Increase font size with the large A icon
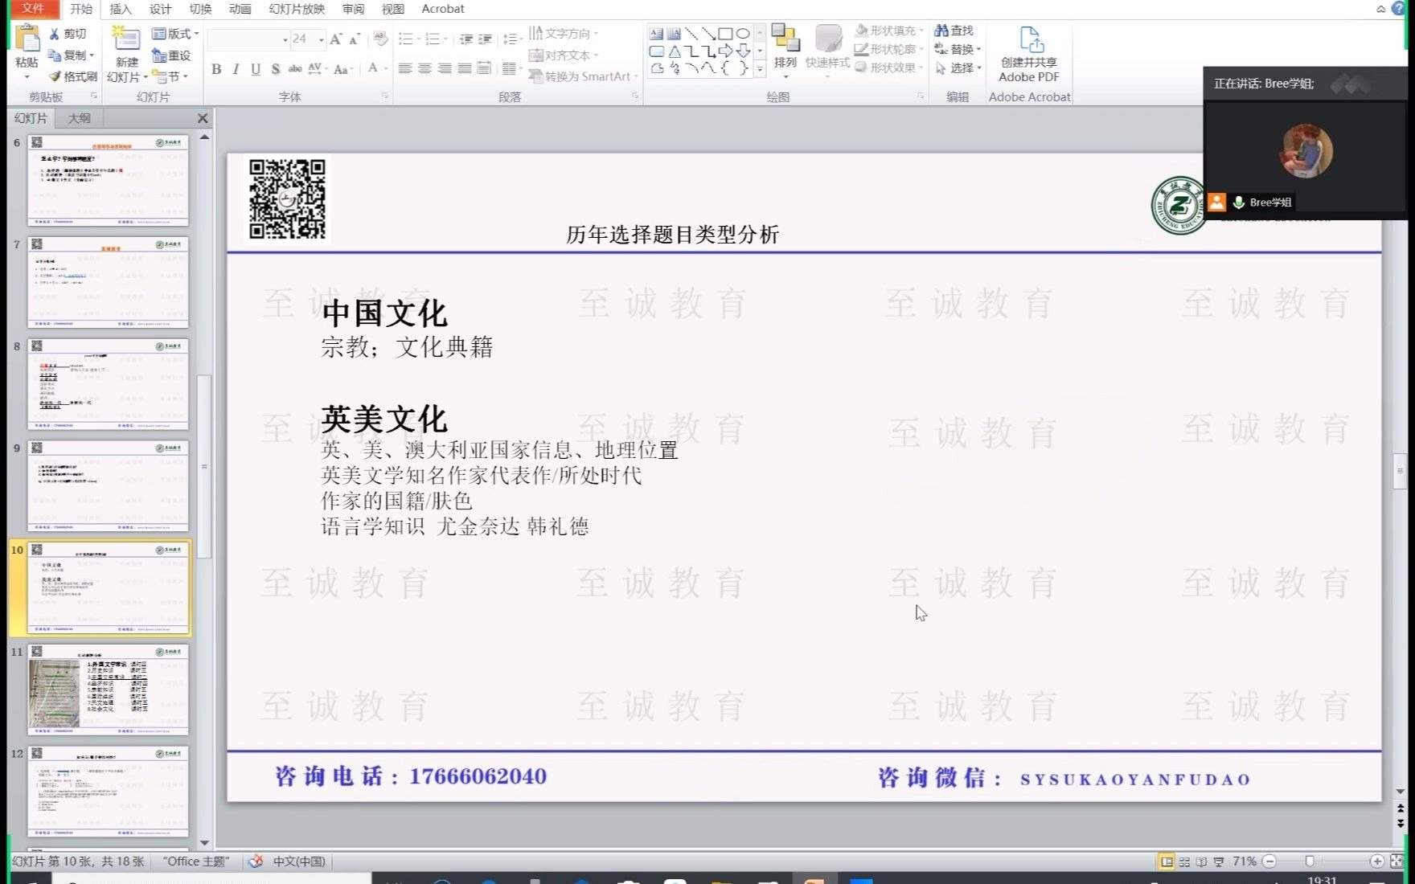The height and width of the screenshot is (884, 1415). coord(336,39)
